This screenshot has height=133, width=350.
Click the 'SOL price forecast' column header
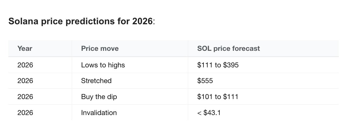click(x=228, y=49)
